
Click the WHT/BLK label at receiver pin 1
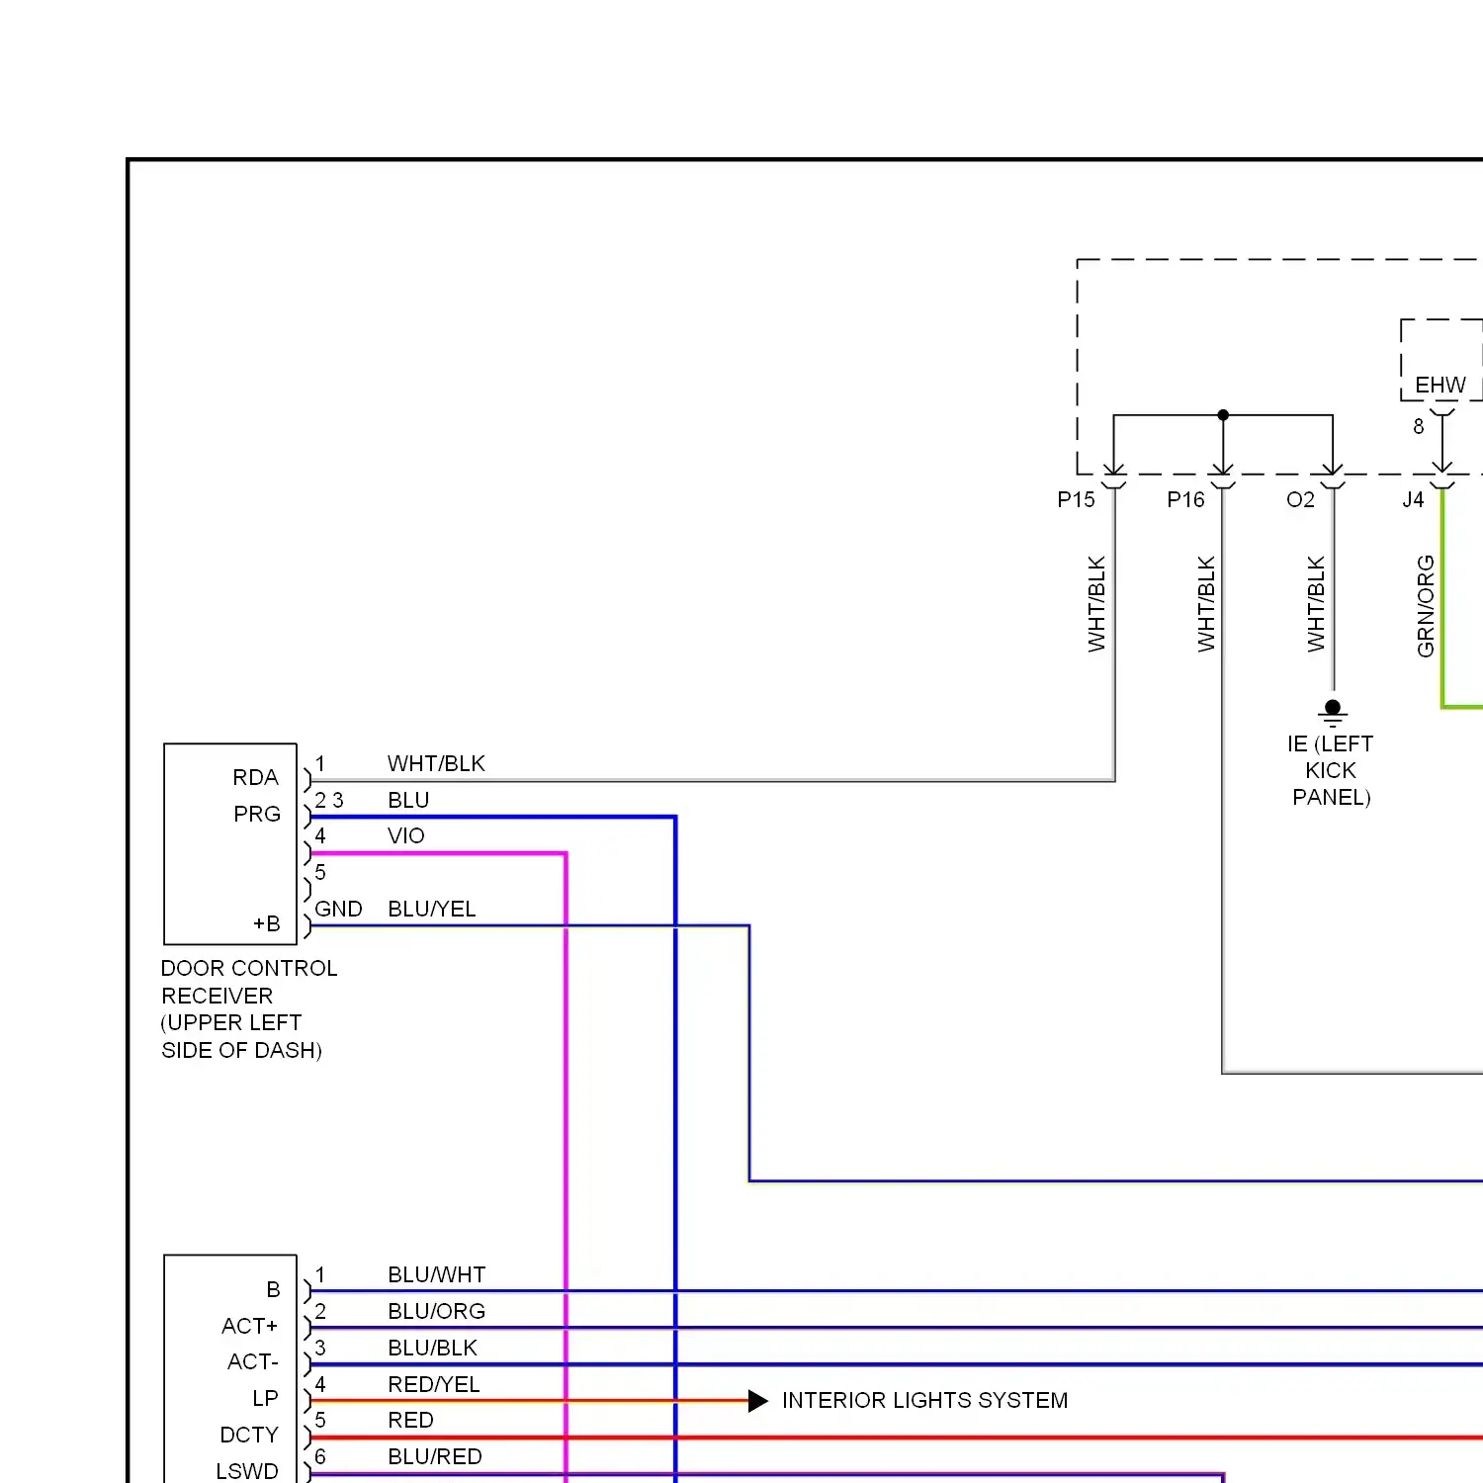(x=436, y=763)
